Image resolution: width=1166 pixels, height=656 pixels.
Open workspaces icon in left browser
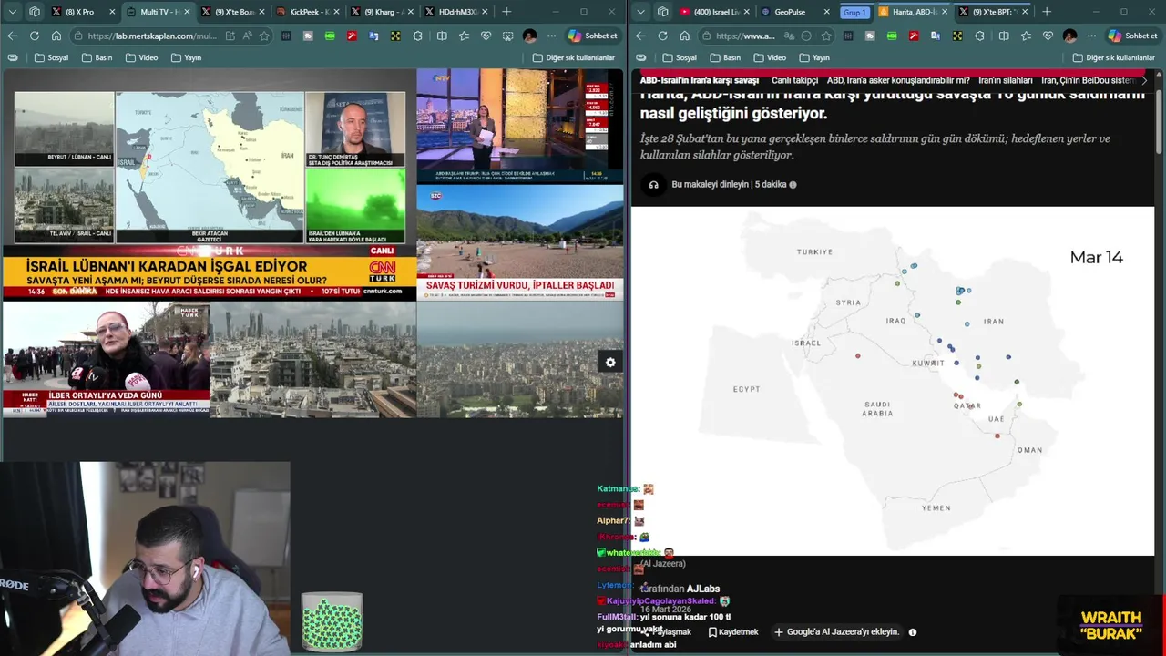point(34,12)
